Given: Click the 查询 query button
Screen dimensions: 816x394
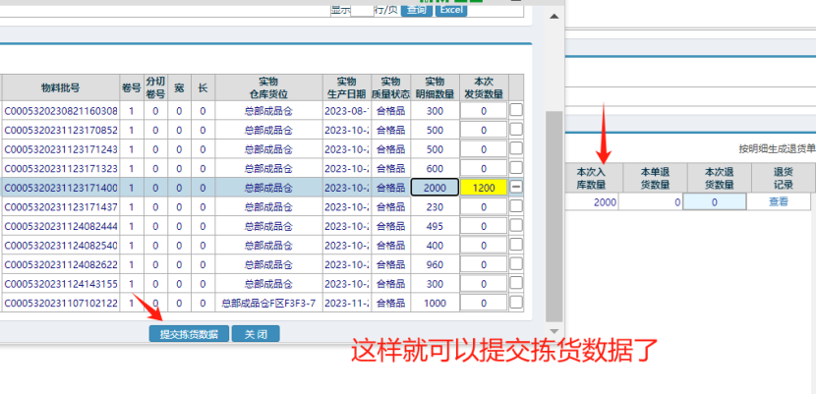Looking at the screenshot, I should [416, 9].
